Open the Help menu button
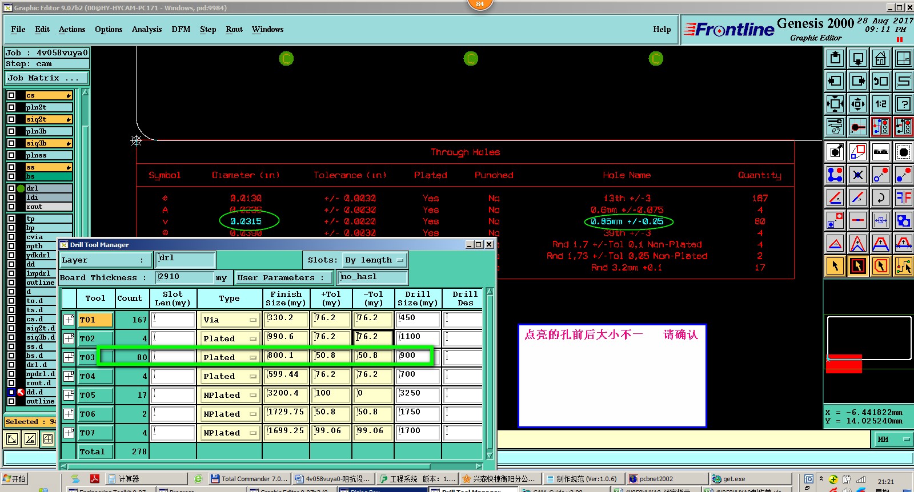The width and height of the screenshot is (914, 492). point(662,29)
